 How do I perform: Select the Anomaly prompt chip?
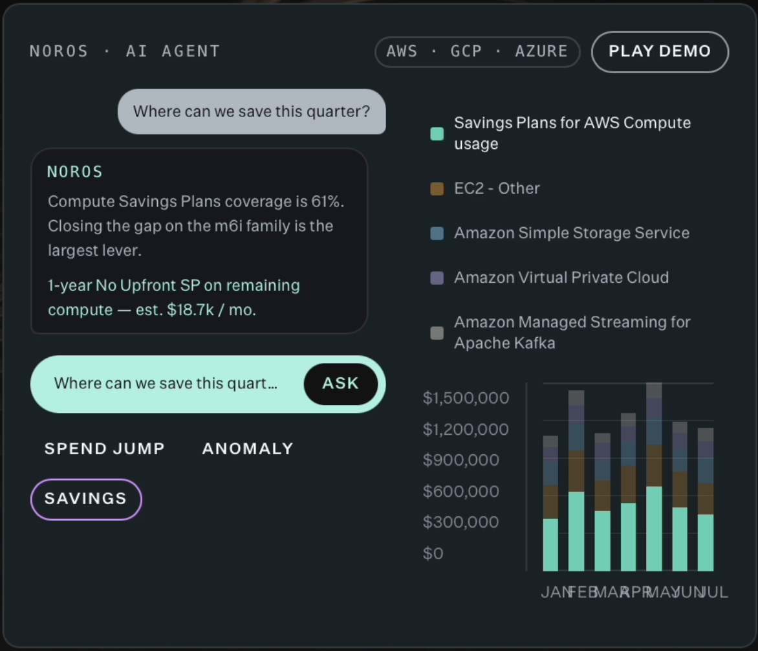[248, 448]
